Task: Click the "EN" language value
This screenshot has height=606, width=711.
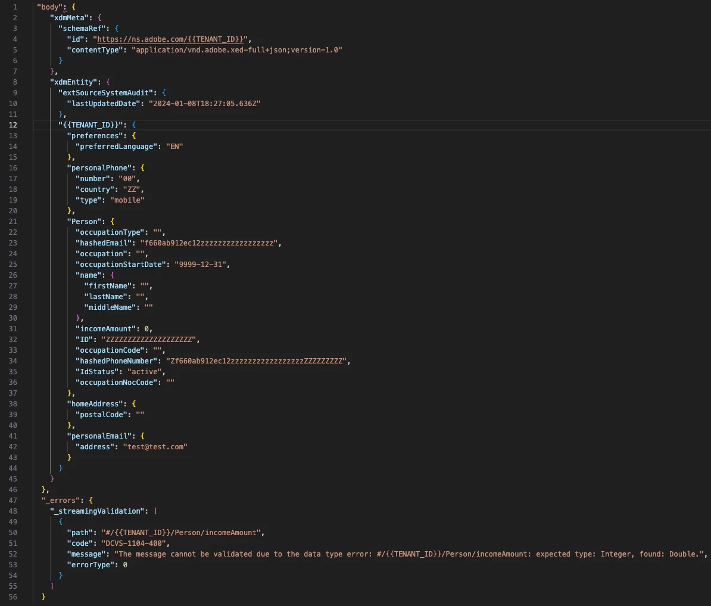Action: [x=174, y=147]
